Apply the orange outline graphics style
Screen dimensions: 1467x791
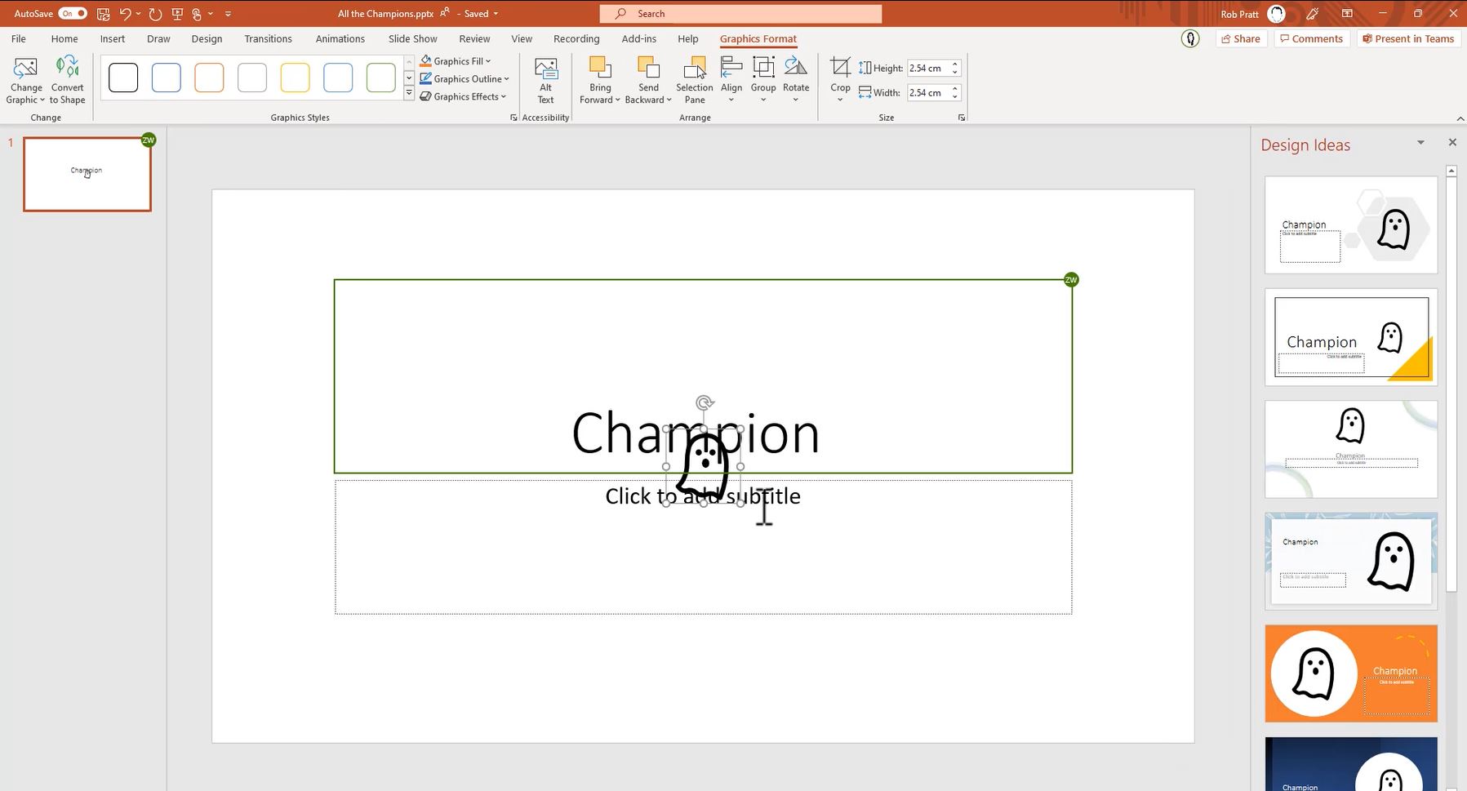(x=209, y=78)
